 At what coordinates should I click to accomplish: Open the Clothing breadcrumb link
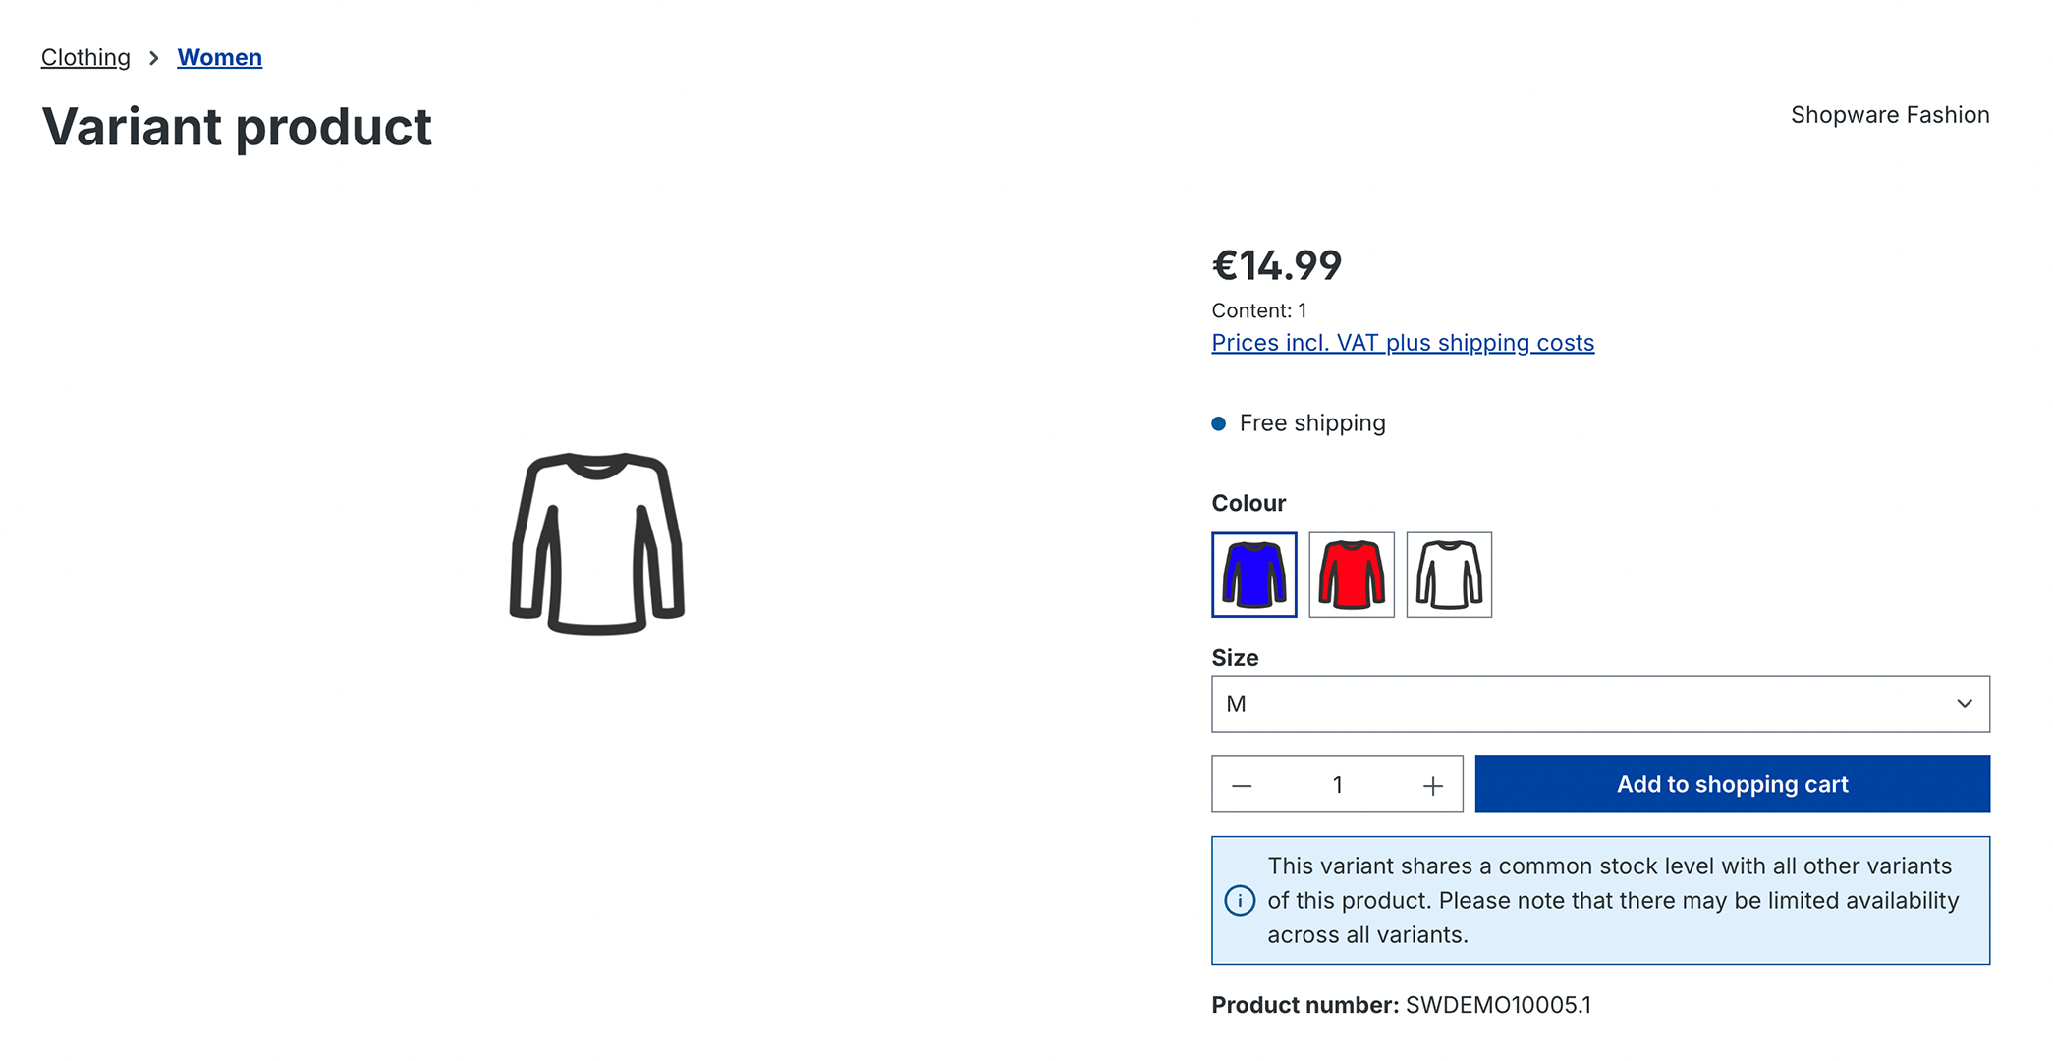[x=85, y=57]
